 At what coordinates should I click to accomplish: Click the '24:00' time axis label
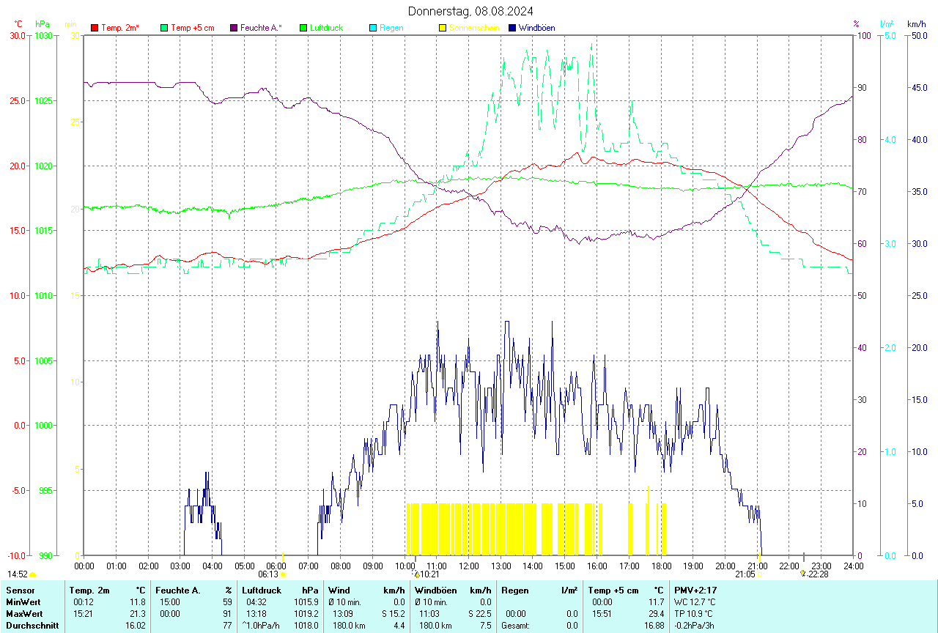pyautogui.click(x=853, y=566)
